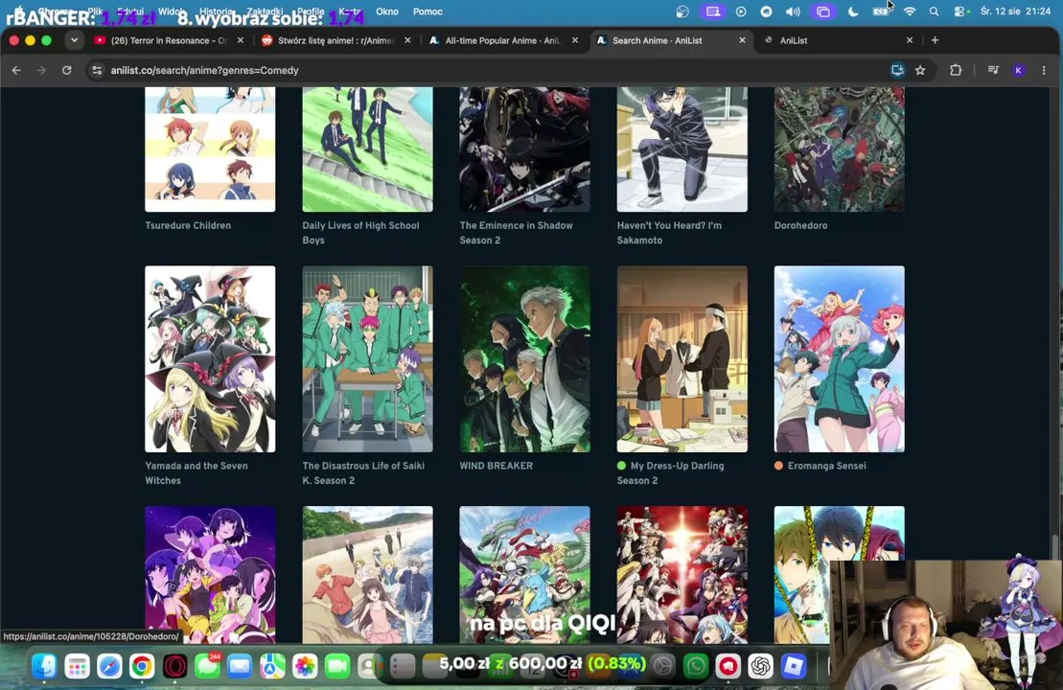The height and width of the screenshot is (690, 1063).
Task: Close the Search Anime AniList tab
Action: pos(742,40)
